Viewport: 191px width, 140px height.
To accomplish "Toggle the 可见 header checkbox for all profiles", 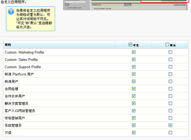I will click(x=130, y=45).
